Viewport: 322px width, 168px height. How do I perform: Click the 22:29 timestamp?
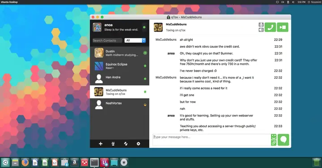(278, 40)
